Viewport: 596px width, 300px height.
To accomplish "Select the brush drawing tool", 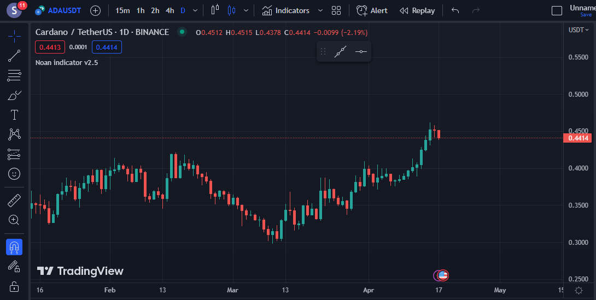I will [14, 95].
